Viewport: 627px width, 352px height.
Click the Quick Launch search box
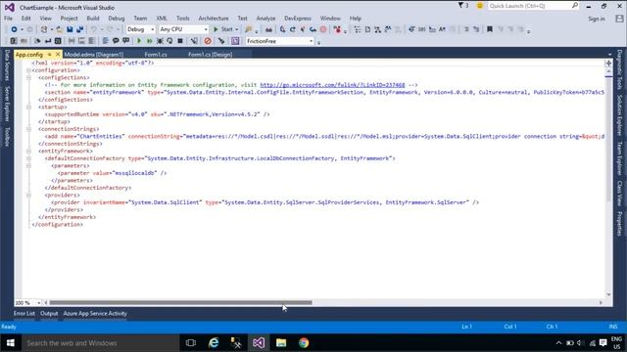coord(533,6)
